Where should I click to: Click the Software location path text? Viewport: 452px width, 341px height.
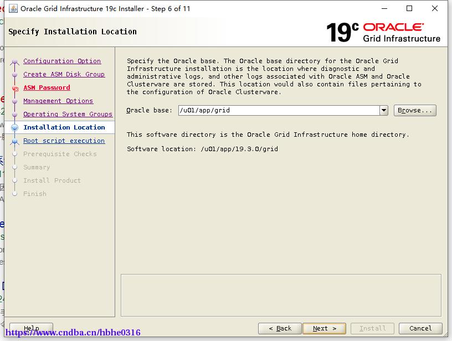(x=239, y=149)
